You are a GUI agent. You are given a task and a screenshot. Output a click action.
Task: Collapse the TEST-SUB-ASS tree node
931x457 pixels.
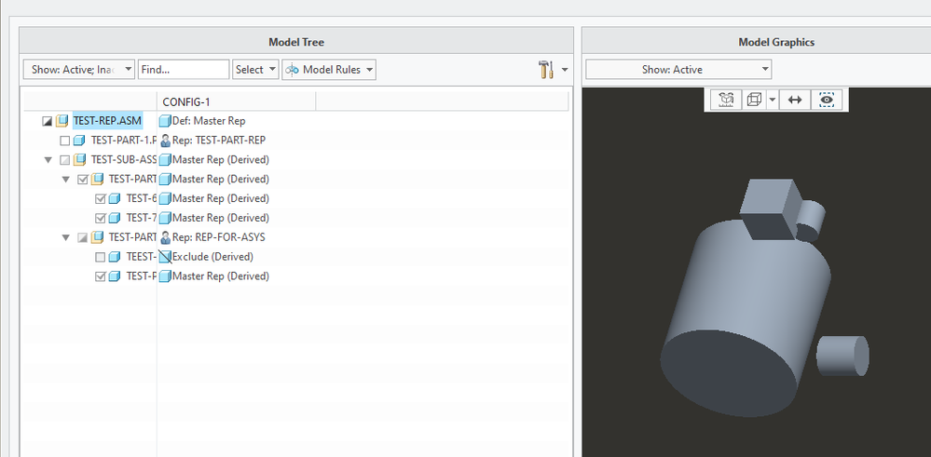click(x=48, y=160)
